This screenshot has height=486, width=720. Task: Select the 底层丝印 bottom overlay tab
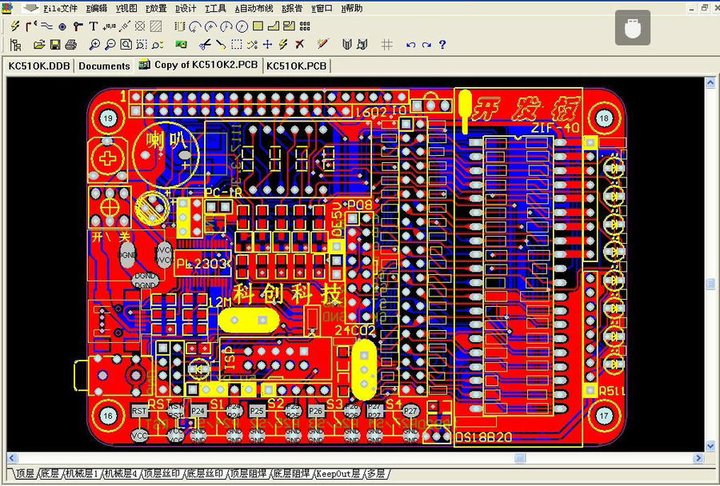point(204,473)
